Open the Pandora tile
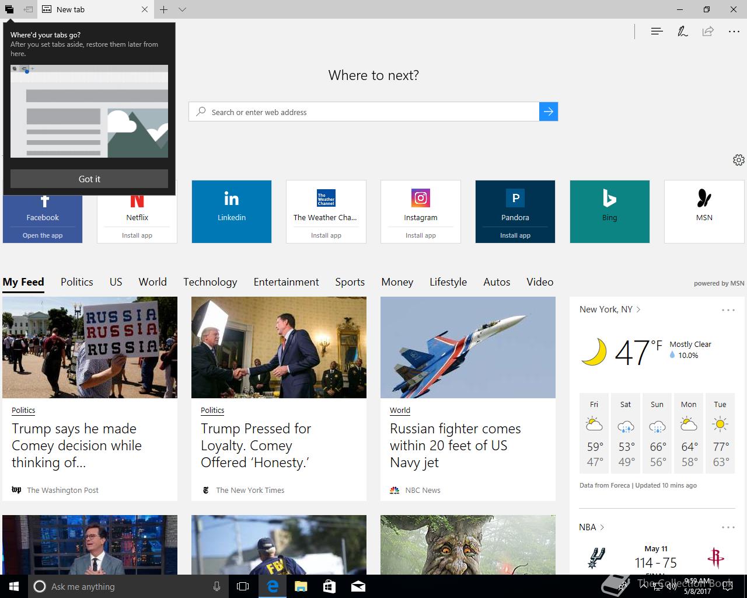747x598 pixels. pos(515,203)
